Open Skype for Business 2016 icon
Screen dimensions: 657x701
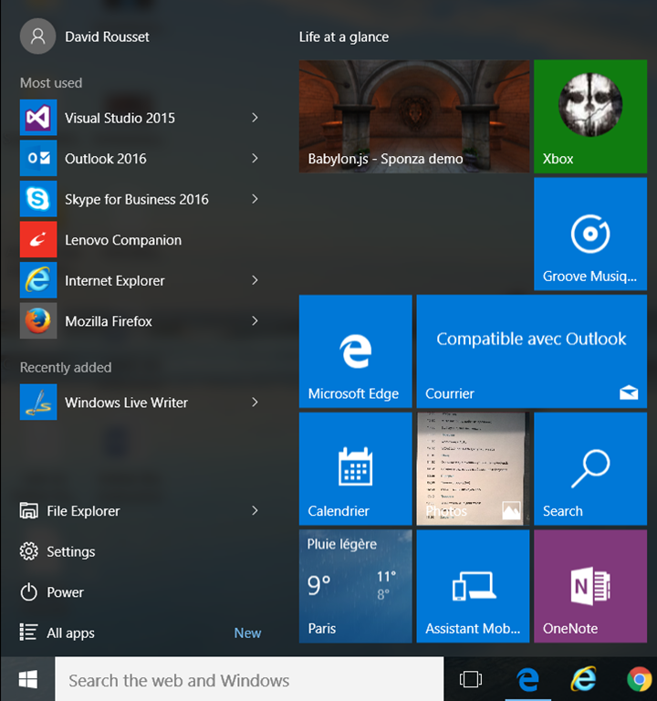(38, 199)
